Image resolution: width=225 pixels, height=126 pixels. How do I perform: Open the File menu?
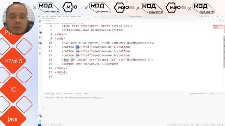tap(43, 16)
